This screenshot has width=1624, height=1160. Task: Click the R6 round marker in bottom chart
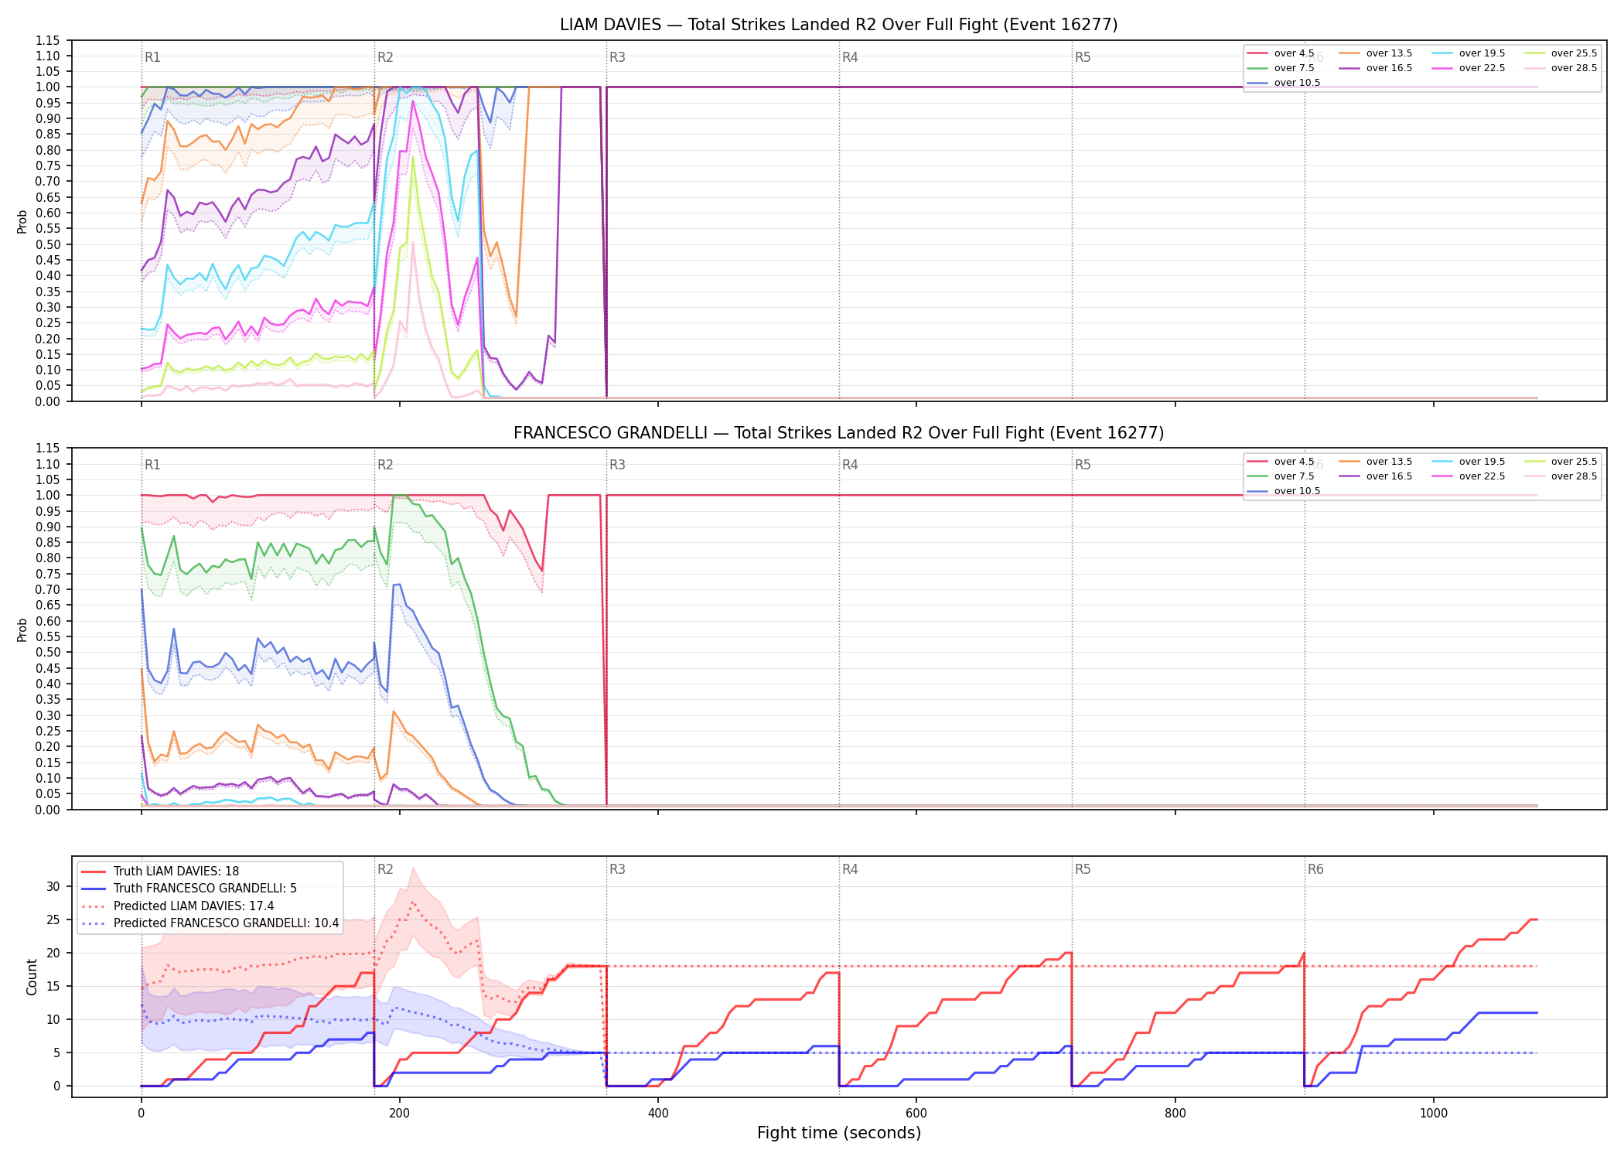1315,869
